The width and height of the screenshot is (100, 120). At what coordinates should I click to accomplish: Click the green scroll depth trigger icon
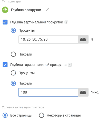coord(5,10)
